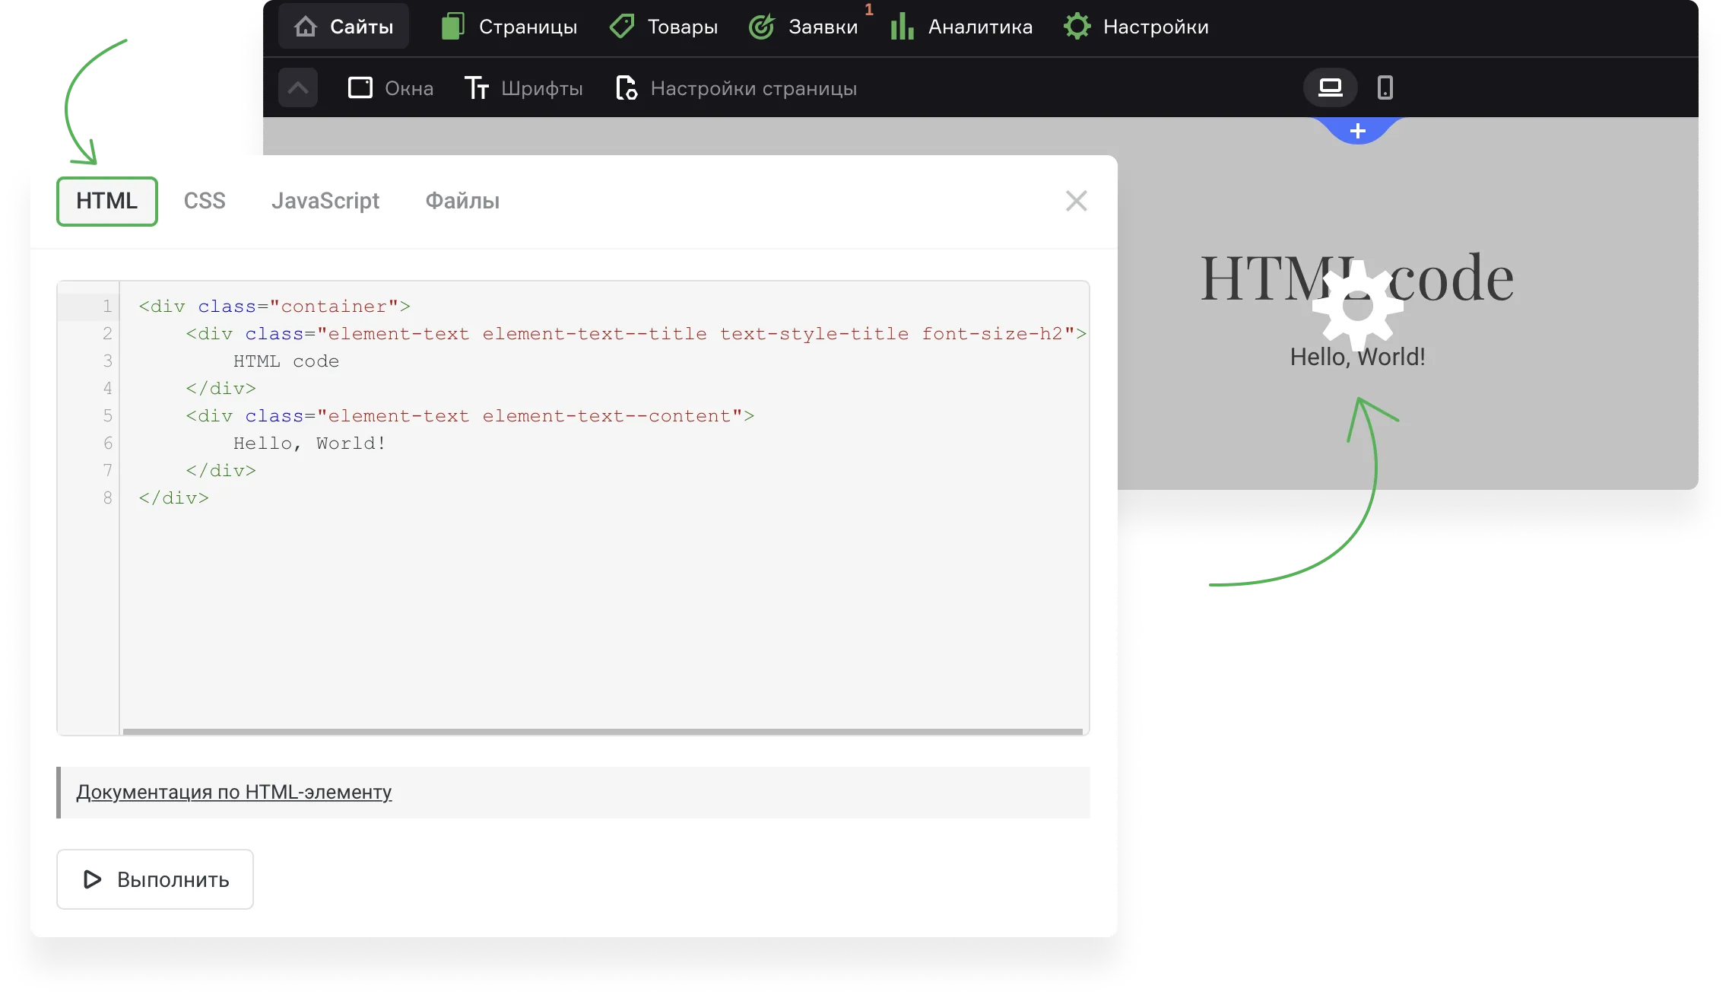Switch to the JavaScript tab
This screenshot has height=998, width=1729.
(x=325, y=201)
